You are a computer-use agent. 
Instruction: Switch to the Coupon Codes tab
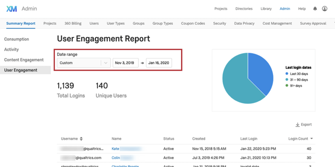pyautogui.click(x=193, y=24)
